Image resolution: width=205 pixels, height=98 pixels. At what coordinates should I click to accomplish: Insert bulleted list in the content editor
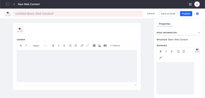click(x=76, y=45)
